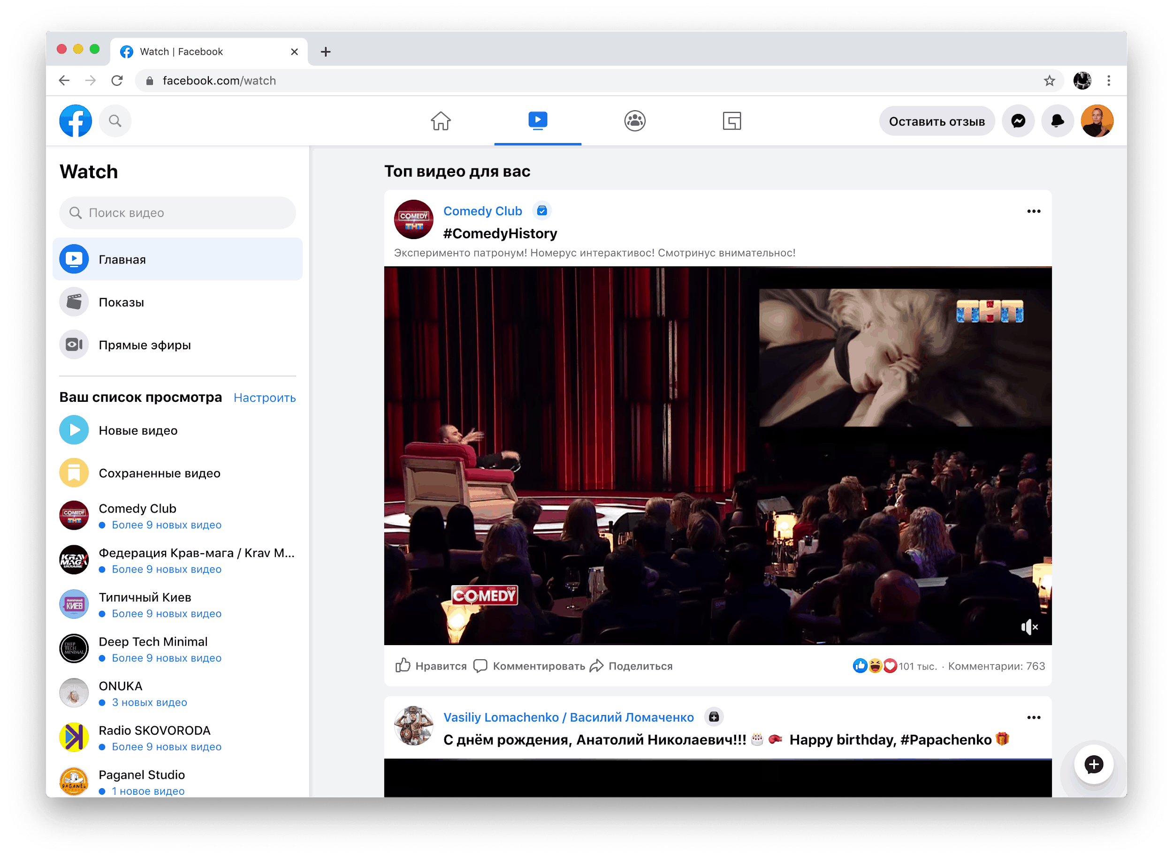The width and height of the screenshot is (1173, 858).
Task: Open Новые видео in watchlist
Action: pos(178,430)
